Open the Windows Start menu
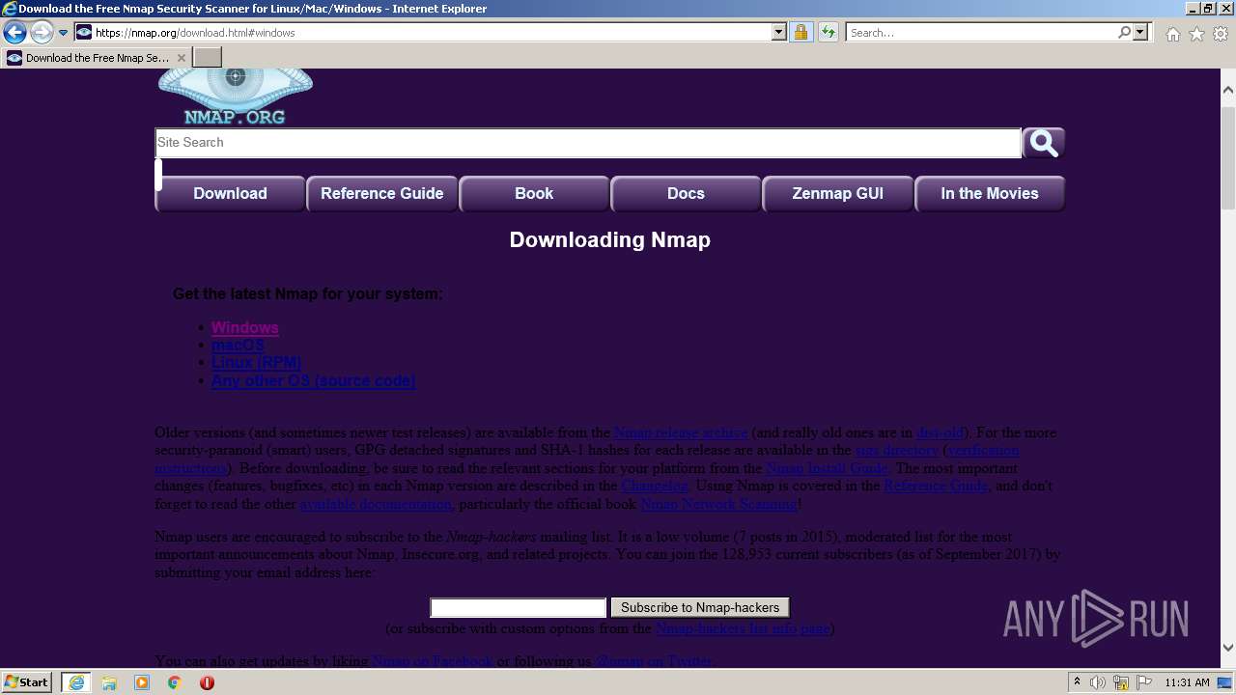1236x695 pixels. (x=27, y=682)
